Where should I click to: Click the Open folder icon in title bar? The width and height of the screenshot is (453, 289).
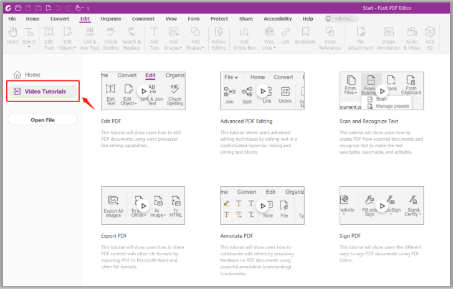pos(18,8)
